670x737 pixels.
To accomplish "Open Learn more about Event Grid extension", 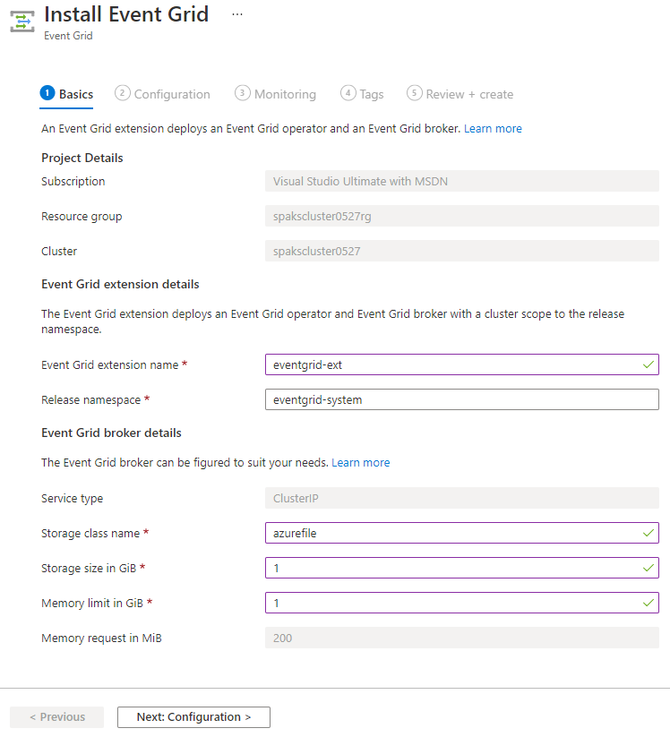I will (x=493, y=128).
